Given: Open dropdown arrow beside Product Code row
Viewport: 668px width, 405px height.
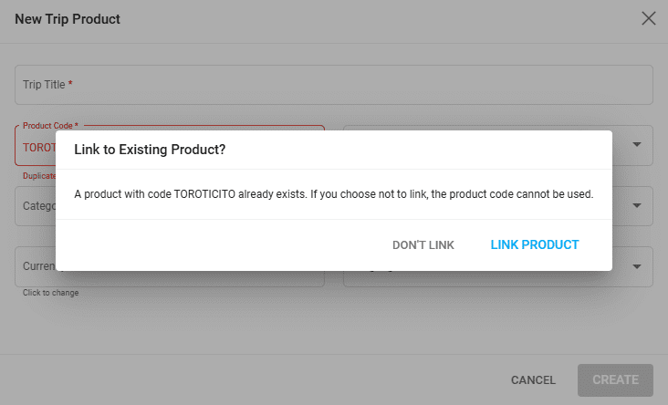Looking at the screenshot, I should (637, 144).
